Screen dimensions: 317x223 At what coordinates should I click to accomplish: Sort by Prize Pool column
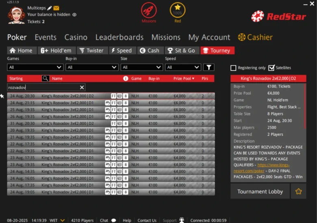184,79
